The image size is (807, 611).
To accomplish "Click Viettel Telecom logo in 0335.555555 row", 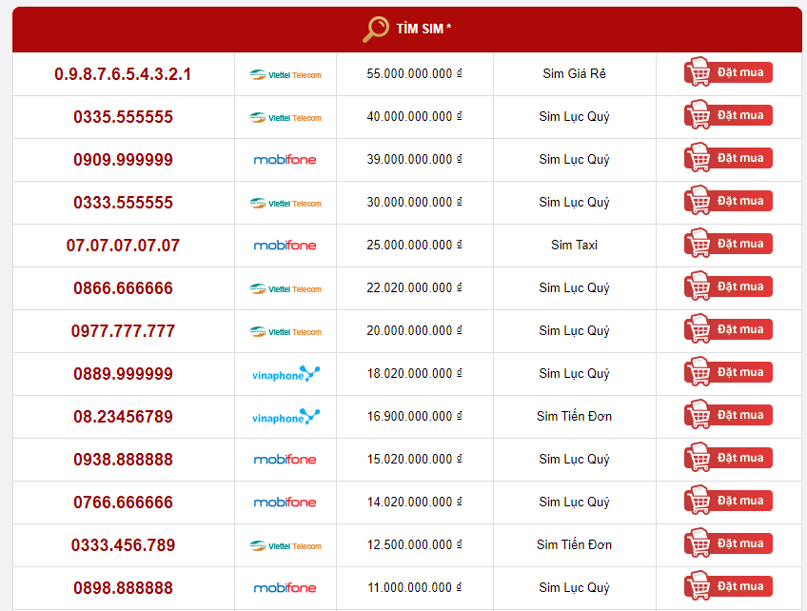I will pos(285,117).
